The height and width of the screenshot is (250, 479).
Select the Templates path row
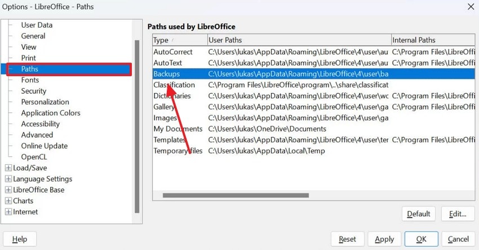coord(314,140)
